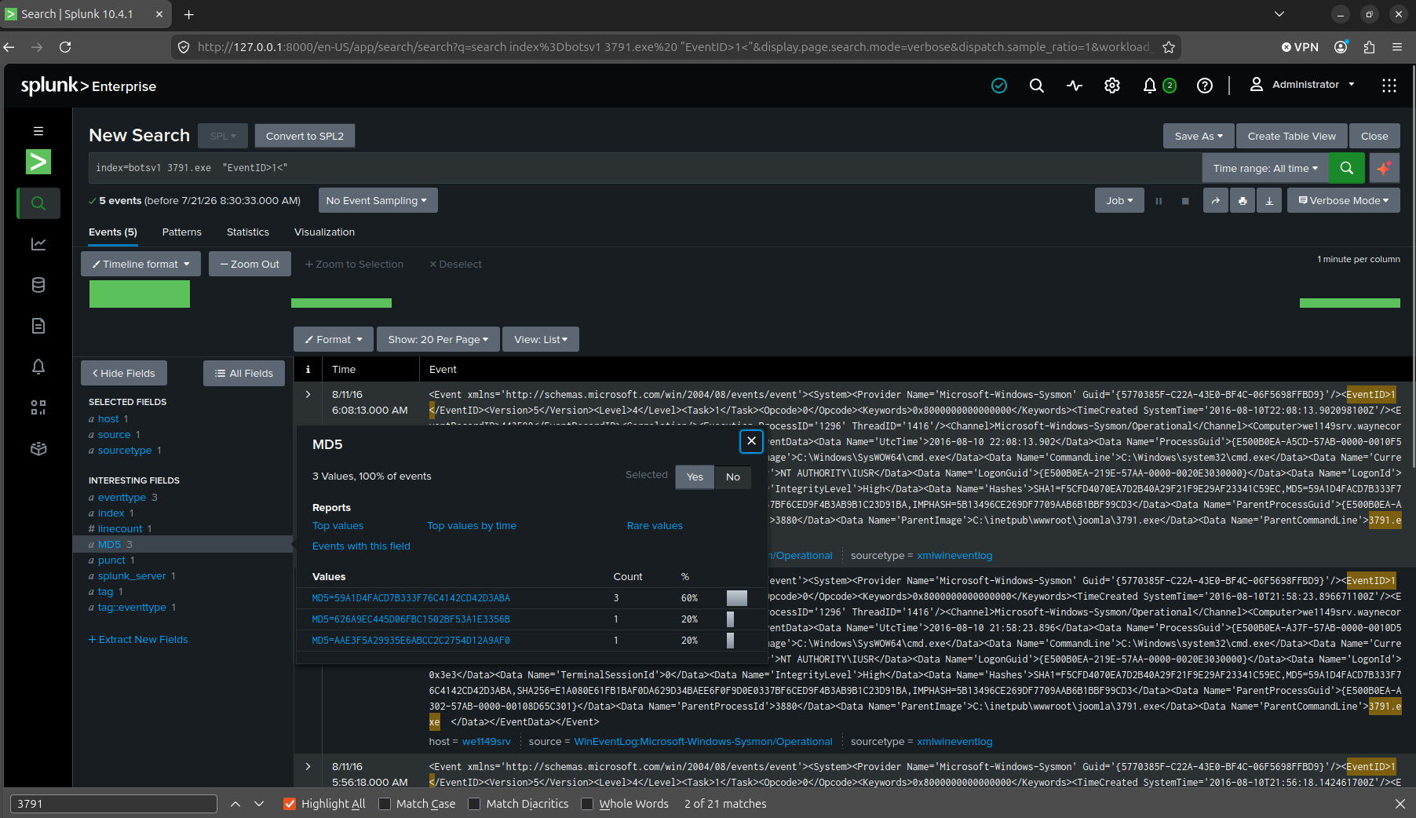The height and width of the screenshot is (818, 1416).
Task: Click the find bar text field
Action: point(114,804)
